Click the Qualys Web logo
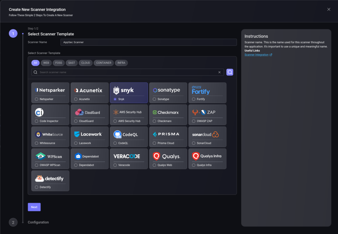 coord(167,156)
